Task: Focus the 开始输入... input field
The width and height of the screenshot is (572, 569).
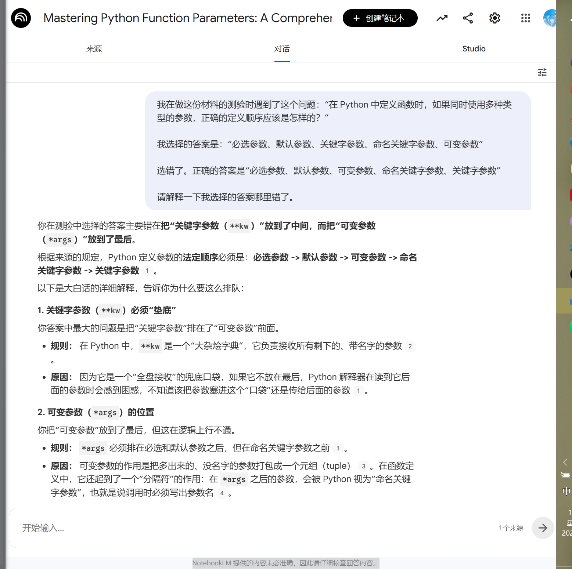Action: (x=257, y=528)
